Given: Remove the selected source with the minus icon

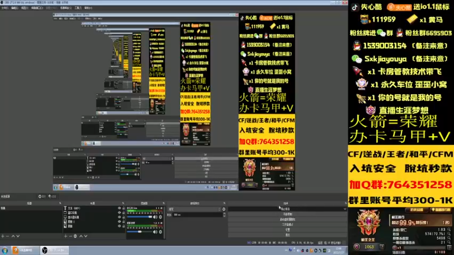Looking at the screenshot, I should click(70, 236).
